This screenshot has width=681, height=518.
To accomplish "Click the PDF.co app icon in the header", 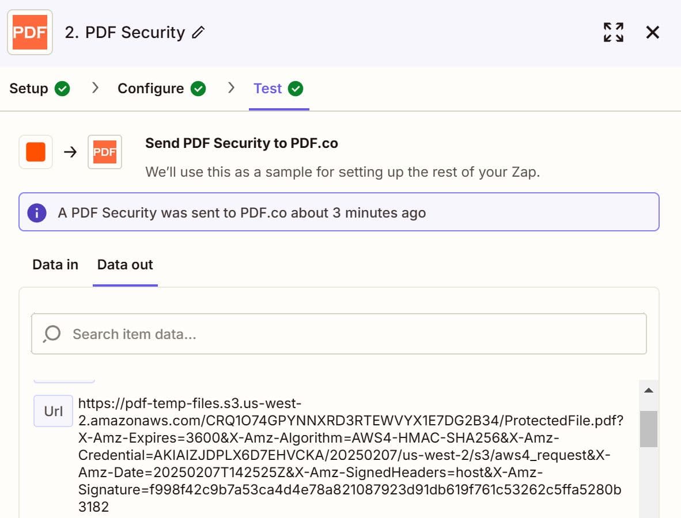I will (x=29, y=32).
